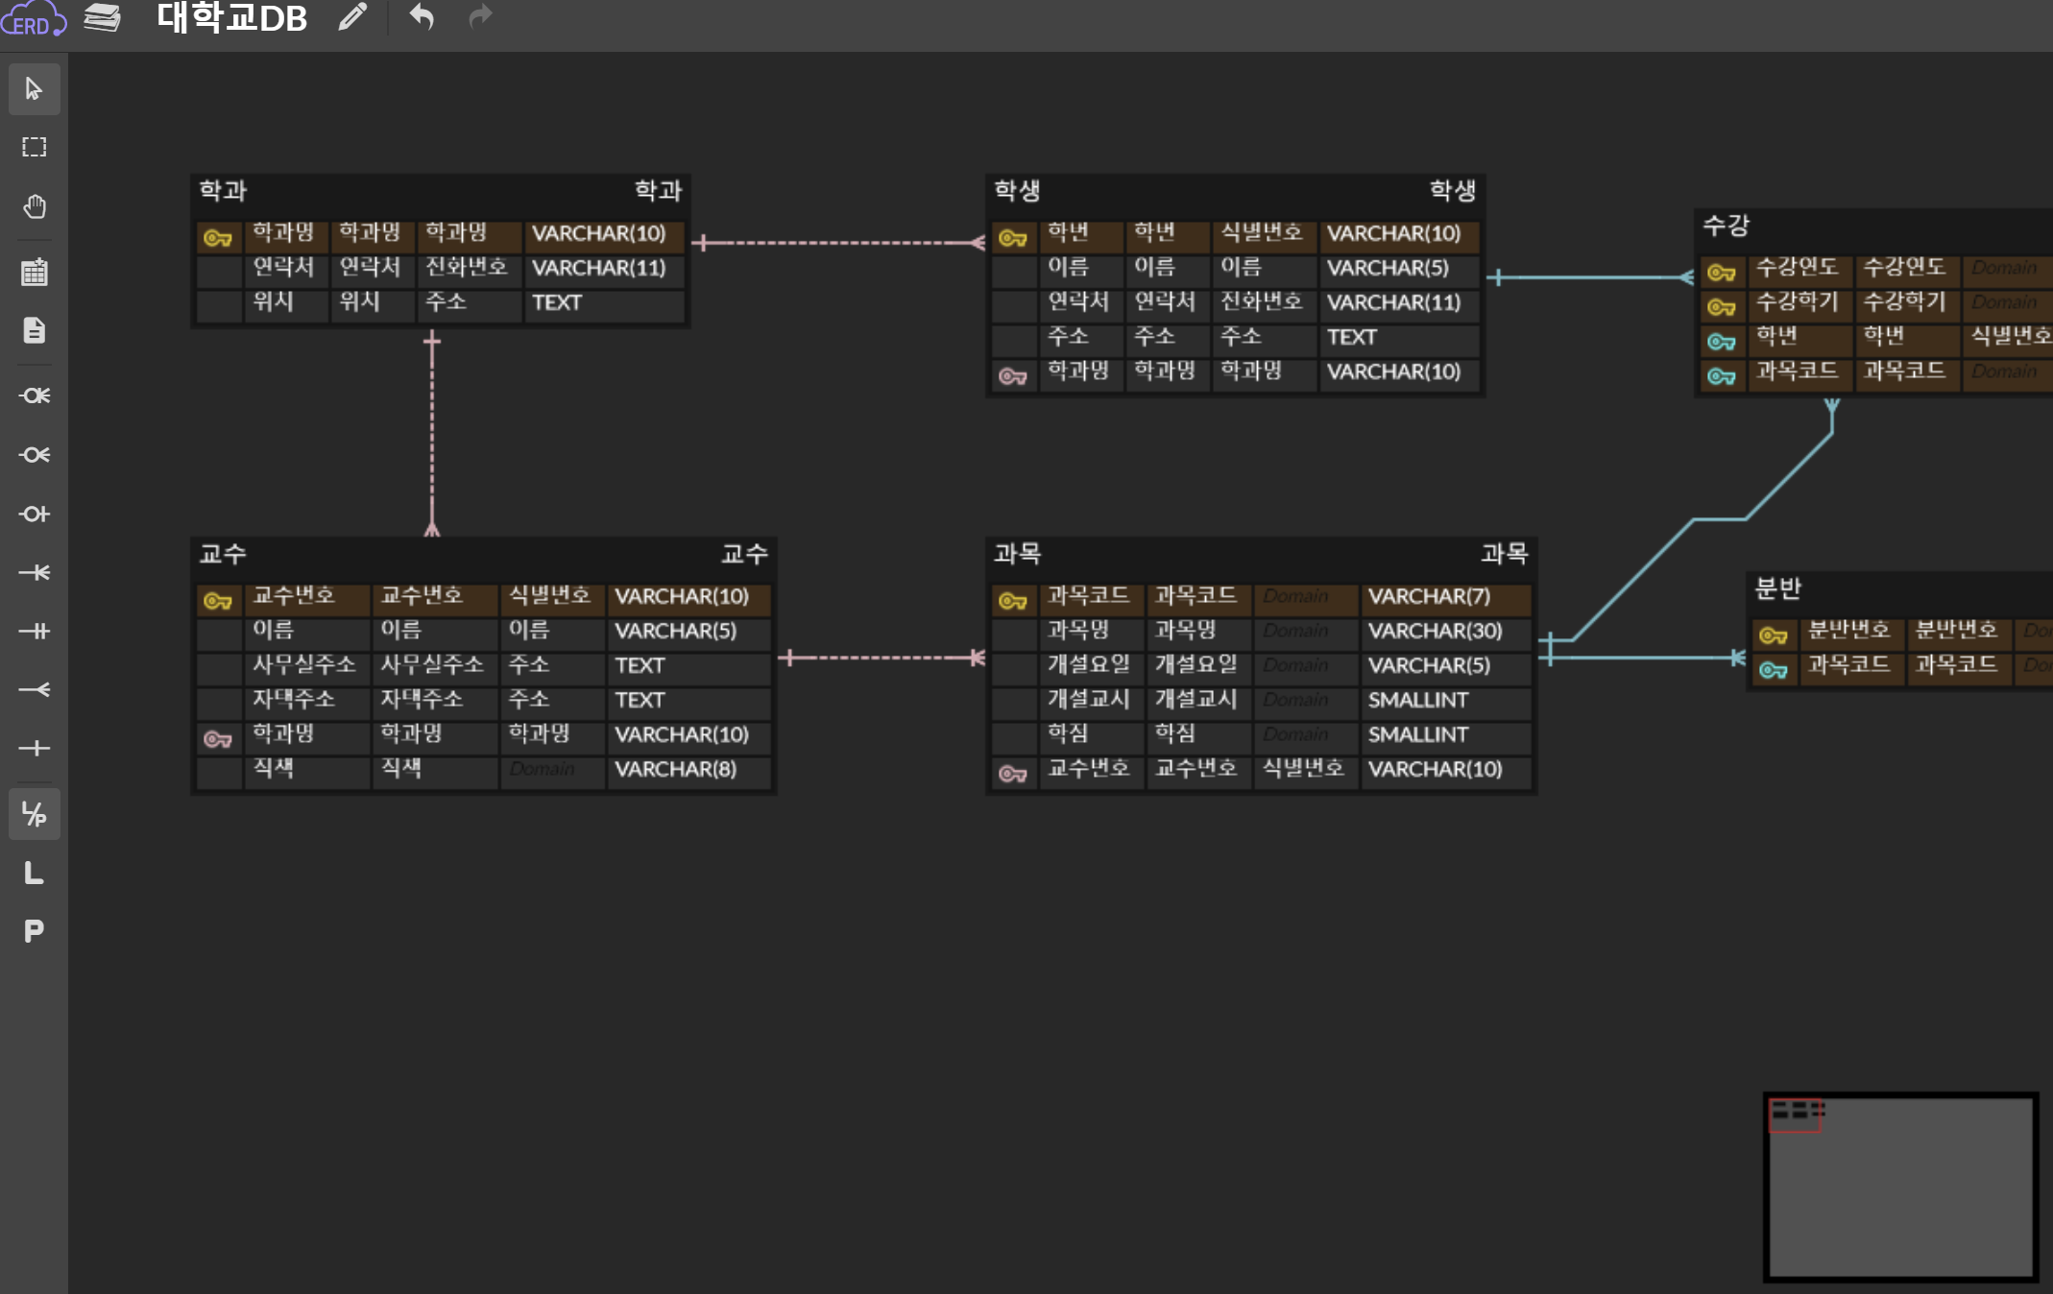This screenshot has width=2053, height=1294.
Task: Click the undo arrow in header
Action: pyautogui.click(x=422, y=16)
